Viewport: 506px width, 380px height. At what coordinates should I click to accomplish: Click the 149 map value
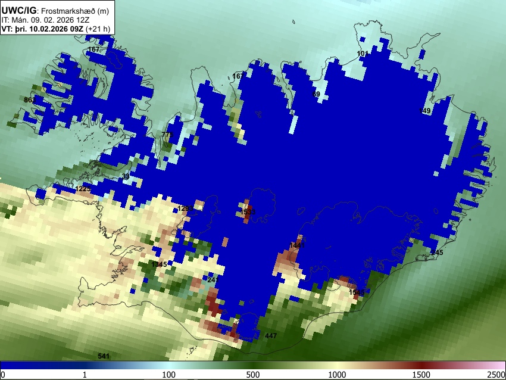[424, 111]
